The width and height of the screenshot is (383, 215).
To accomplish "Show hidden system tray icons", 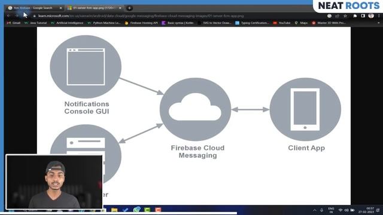I will [x=315, y=210].
